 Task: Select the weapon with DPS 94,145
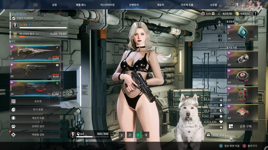[x=35, y=71]
